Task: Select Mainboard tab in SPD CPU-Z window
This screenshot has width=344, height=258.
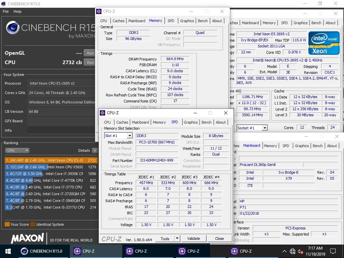Action: point(140,122)
